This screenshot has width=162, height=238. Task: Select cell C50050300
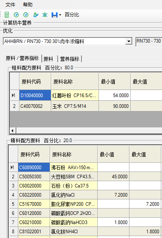(x=34, y=177)
